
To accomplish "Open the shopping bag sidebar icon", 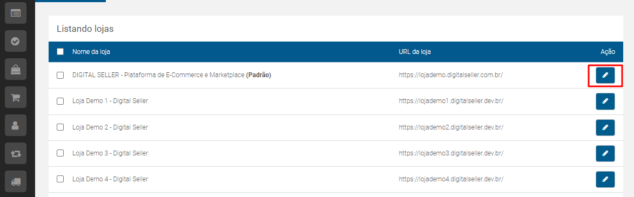I will (15, 69).
